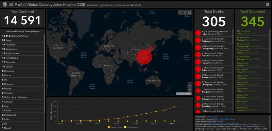Click the 305 Total Deaths count
The width and height of the screenshot is (272, 131).
click(x=214, y=21)
